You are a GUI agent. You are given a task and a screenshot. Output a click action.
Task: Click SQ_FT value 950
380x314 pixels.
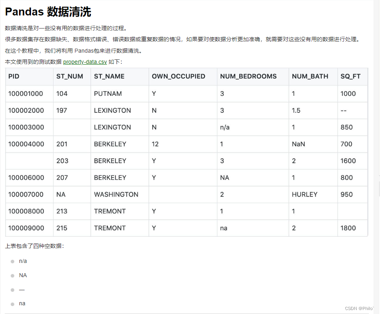click(x=353, y=194)
